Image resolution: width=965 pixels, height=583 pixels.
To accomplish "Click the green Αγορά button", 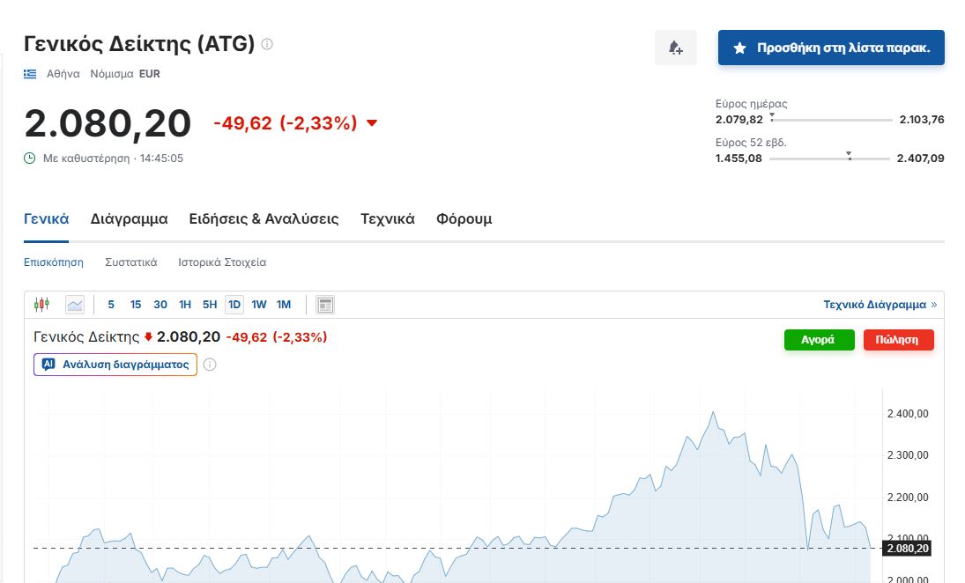I will click(819, 340).
